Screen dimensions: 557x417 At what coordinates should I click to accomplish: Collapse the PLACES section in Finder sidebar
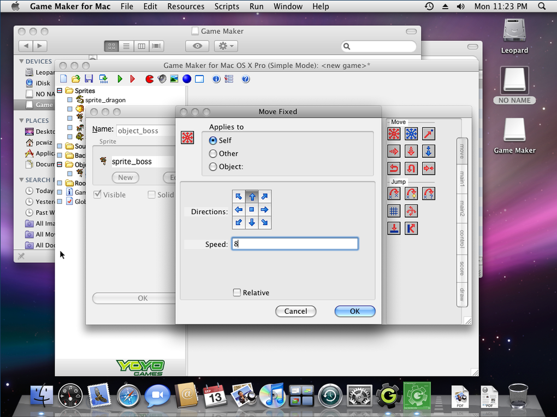(21, 121)
